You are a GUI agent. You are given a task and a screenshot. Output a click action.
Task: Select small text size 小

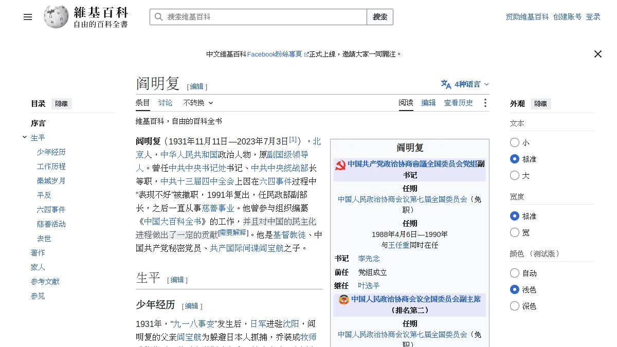coord(515,142)
